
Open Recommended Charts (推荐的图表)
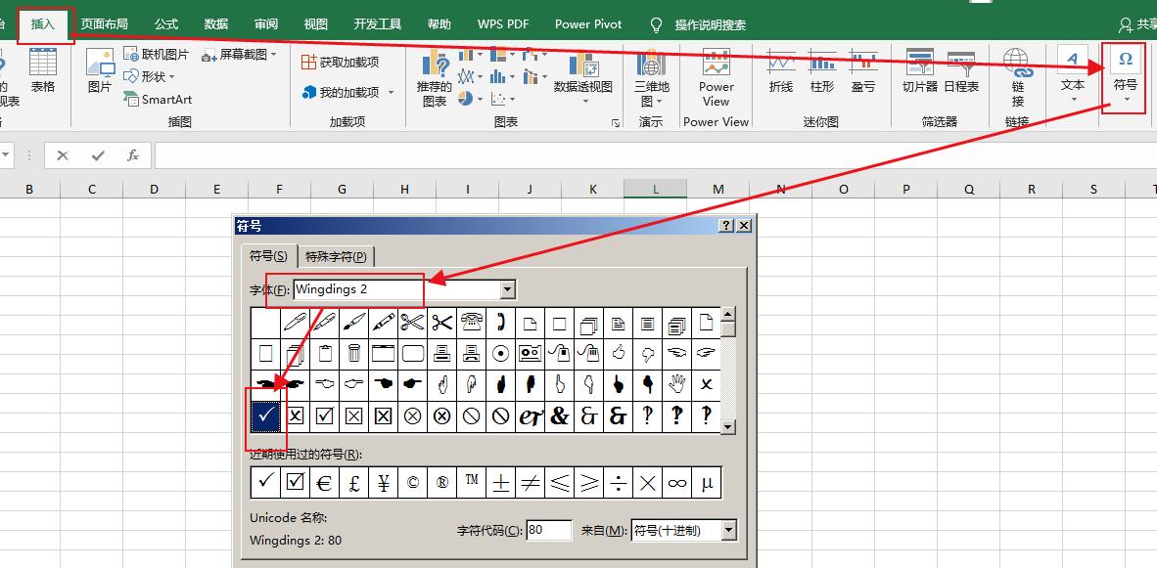434,78
